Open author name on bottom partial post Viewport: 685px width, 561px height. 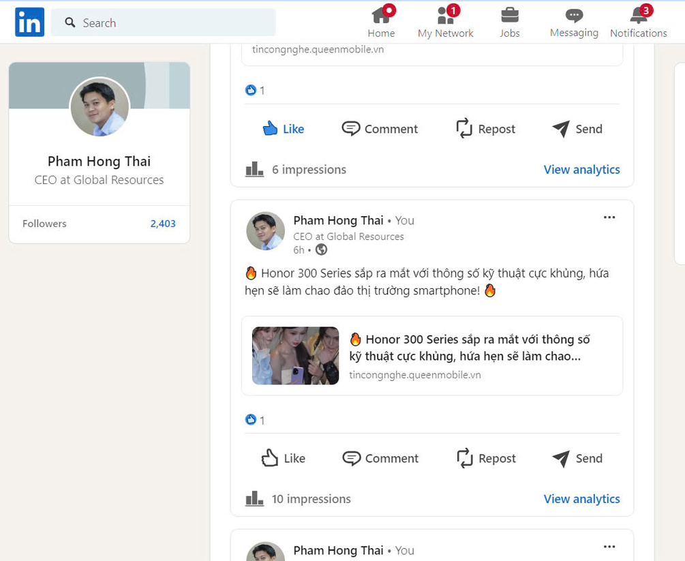click(x=339, y=551)
